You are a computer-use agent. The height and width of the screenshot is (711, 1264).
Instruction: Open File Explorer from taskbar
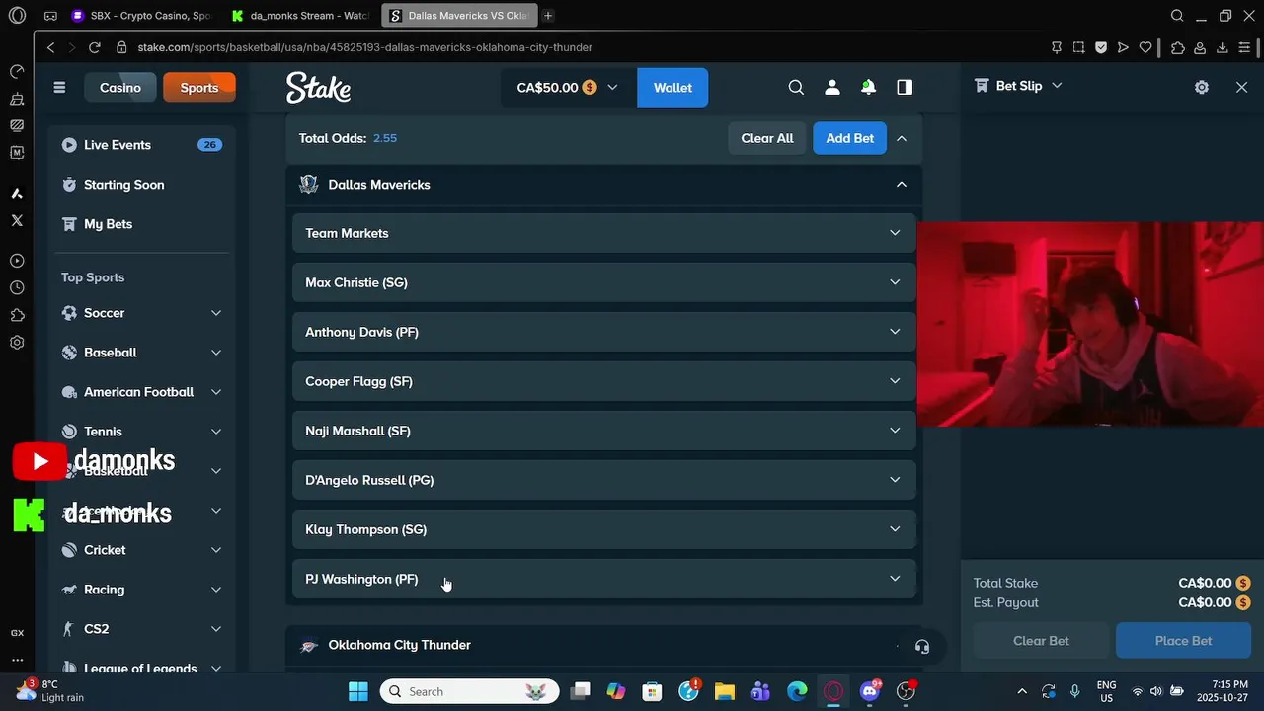[x=724, y=691]
